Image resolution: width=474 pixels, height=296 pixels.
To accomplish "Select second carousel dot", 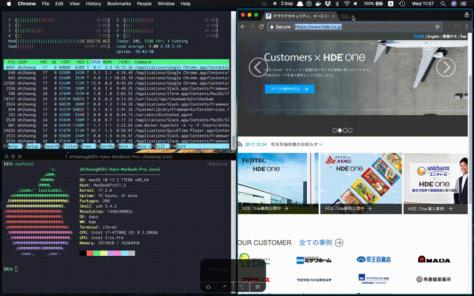I will [340, 130].
